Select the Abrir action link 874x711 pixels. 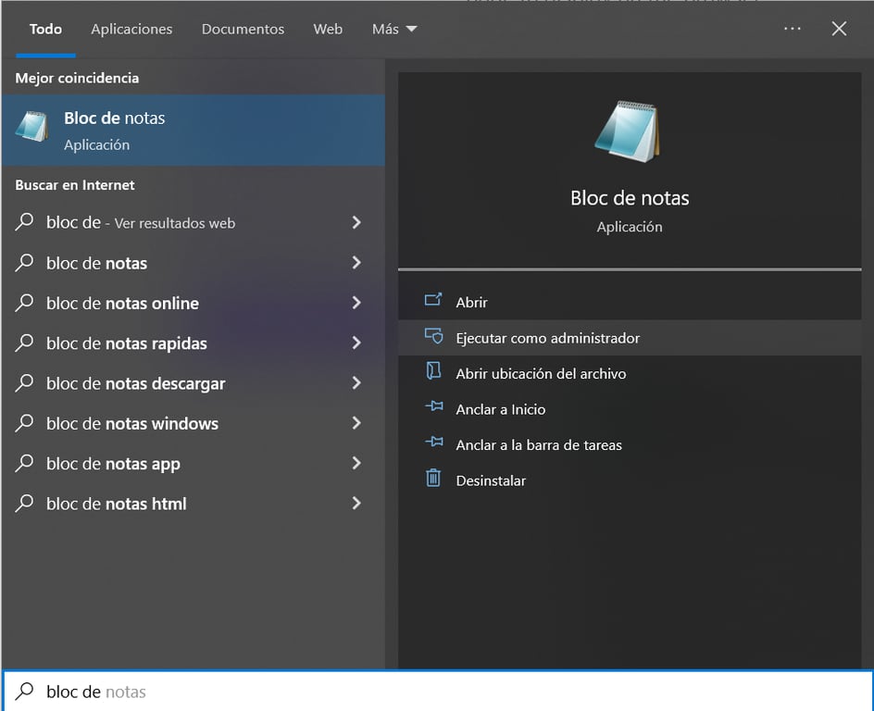471,301
